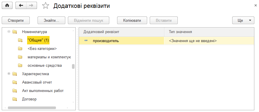Click the Вставити button

(x=164, y=20)
